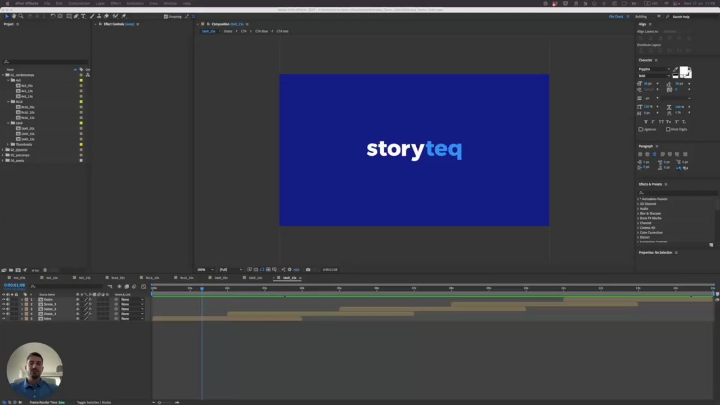Click the Search Help input field
Viewport: 720px width, 405px height.
point(692,16)
